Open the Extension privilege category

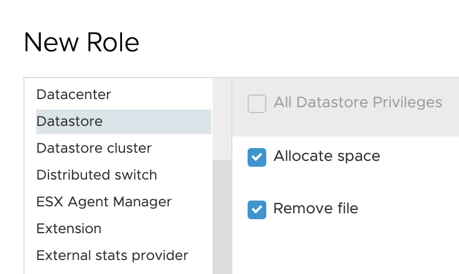click(x=69, y=229)
